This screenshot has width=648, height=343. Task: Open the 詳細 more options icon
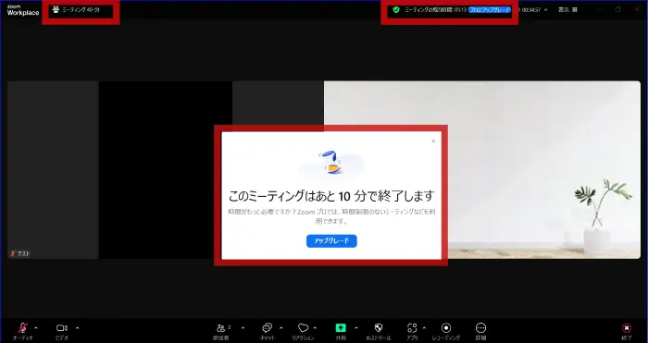[x=480, y=327]
